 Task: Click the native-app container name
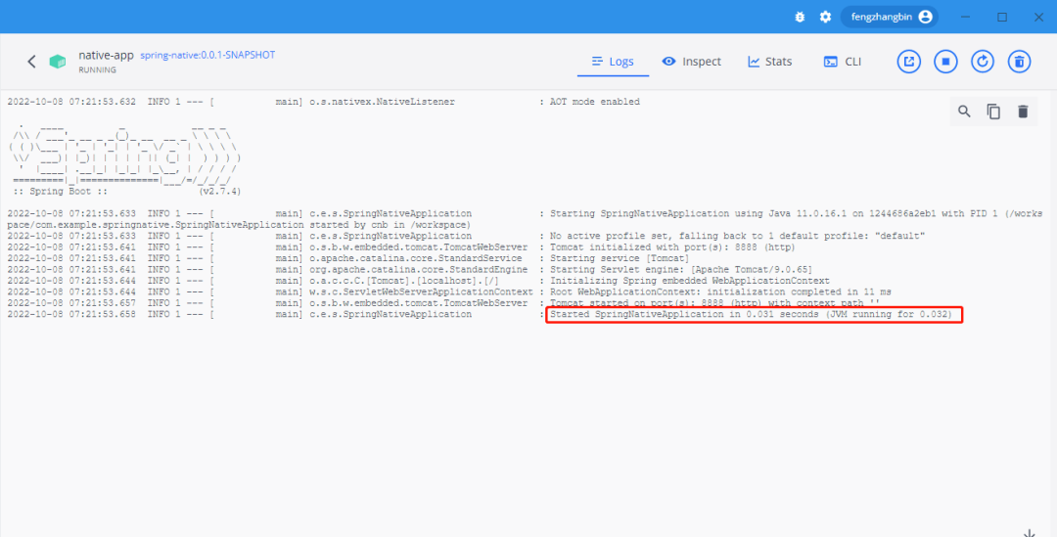[107, 55]
